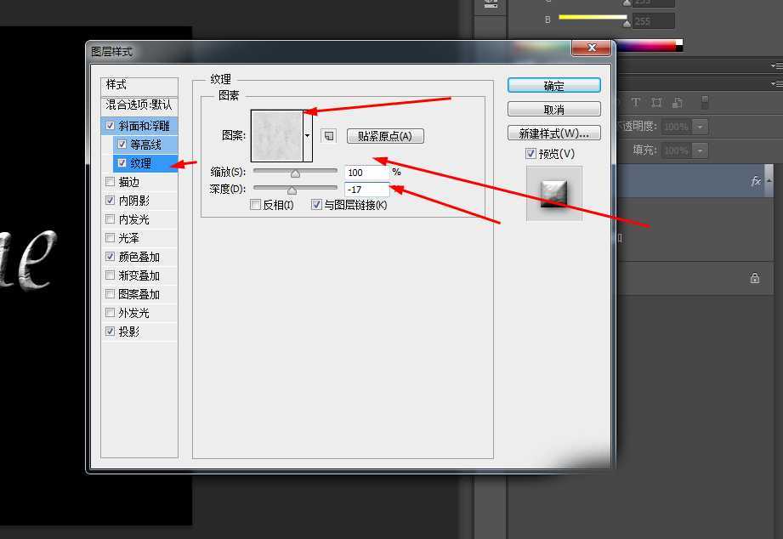Click the 缩放 scale slider handle
Viewport: 783px width, 539px height.
(295, 173)
